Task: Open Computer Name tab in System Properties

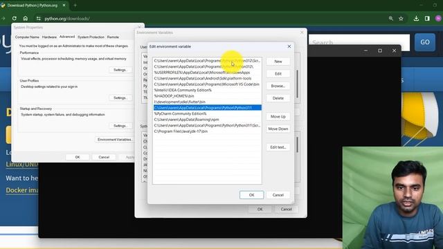Action: (x=27, y=37)
